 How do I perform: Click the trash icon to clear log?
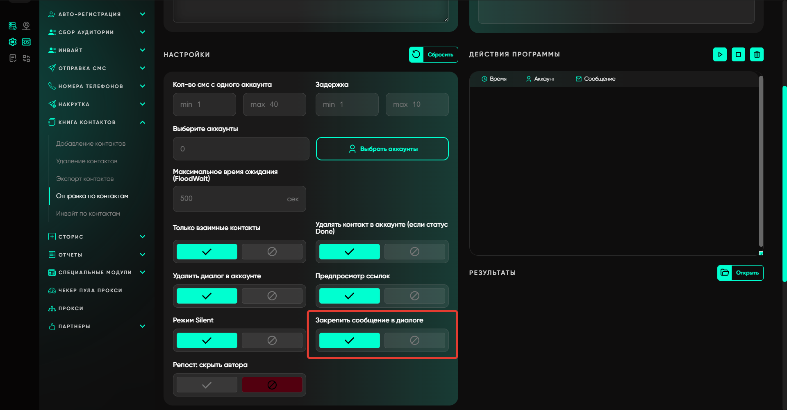pyautogui.click(x=757, y=54)
